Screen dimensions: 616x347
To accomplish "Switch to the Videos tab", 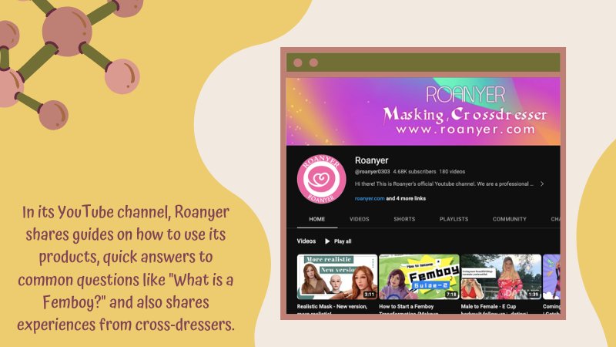I will [359, 219].
